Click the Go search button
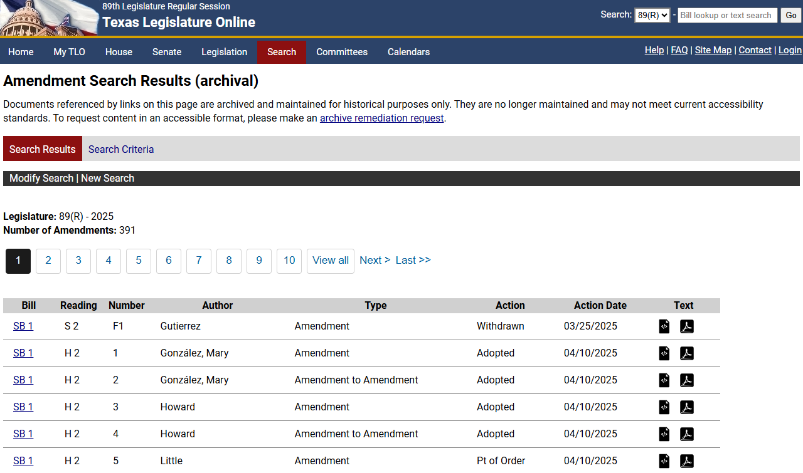 coord(790,15)
